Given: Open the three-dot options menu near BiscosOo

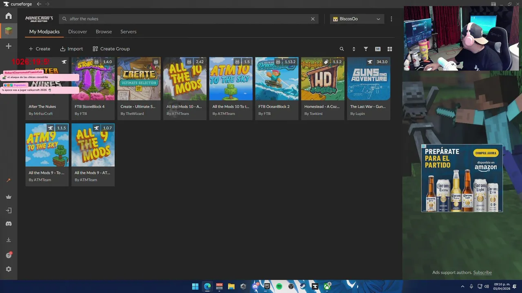Looking at the screenshot, I should coord(391,19).
